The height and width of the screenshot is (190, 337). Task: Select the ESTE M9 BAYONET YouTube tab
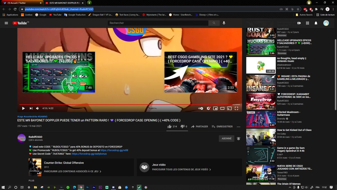65,3
